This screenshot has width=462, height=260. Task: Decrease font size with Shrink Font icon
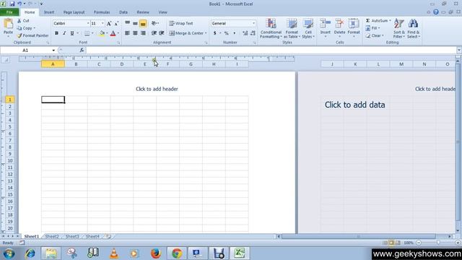tap(116, 24)
